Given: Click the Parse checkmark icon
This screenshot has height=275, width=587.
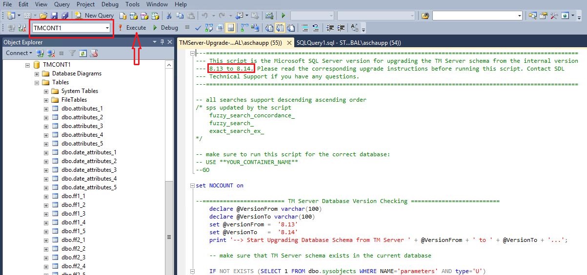Looking at the screenshot, I should (x=198, y=28).
